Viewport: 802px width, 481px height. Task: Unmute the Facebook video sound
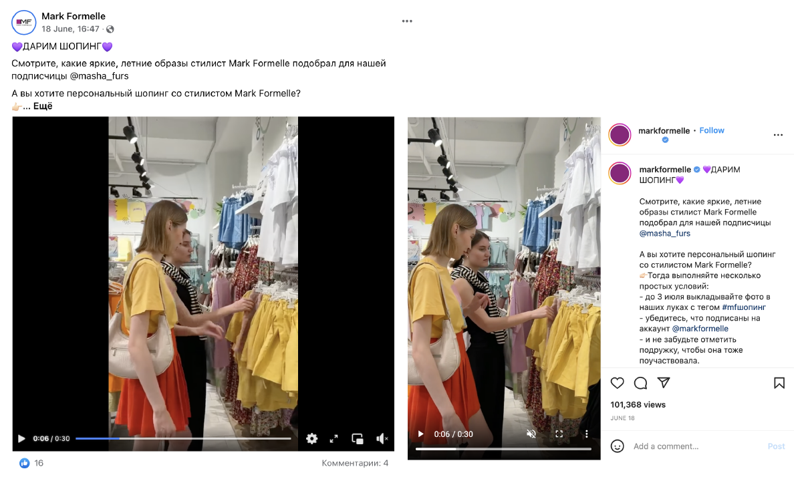click(x=382, y=438)
